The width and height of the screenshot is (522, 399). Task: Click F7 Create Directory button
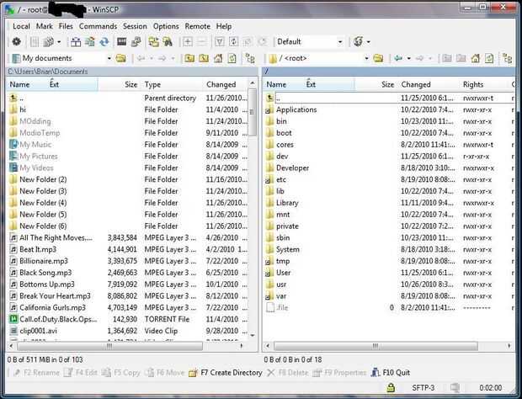226,373
